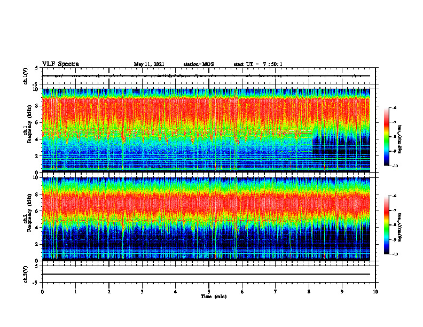Screen dimensions: 423x327
Task: Click the "9" tick on the Time axis
Action: [342, 292]
